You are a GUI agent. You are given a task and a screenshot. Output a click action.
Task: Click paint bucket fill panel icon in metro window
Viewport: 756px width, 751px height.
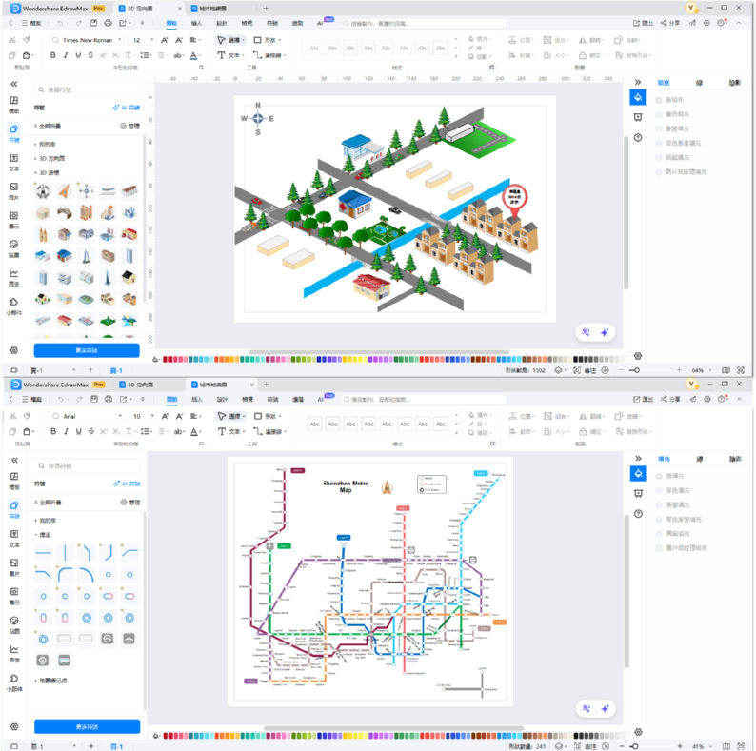tap(638, 473)
